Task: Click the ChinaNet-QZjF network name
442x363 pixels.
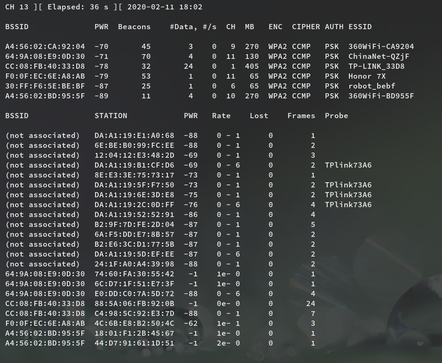Action: click(x=379, y=56)
